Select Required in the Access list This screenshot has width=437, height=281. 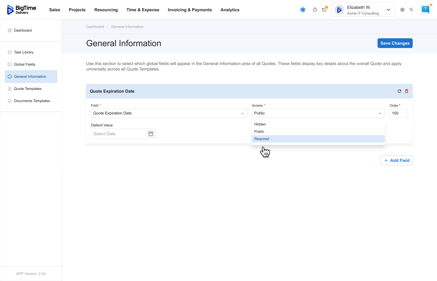point(262,139)
